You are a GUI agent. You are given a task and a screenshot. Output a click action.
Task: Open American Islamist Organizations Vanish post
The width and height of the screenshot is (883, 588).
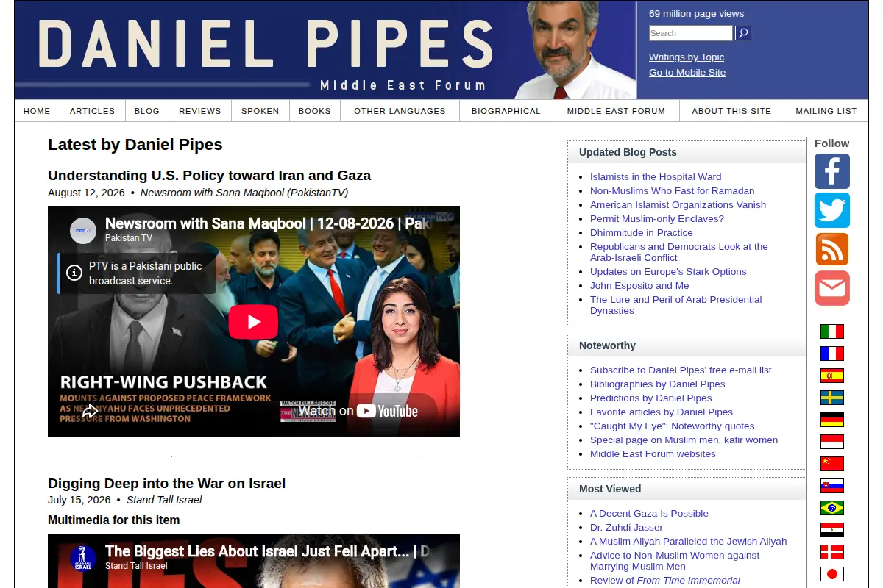point(678,204)
